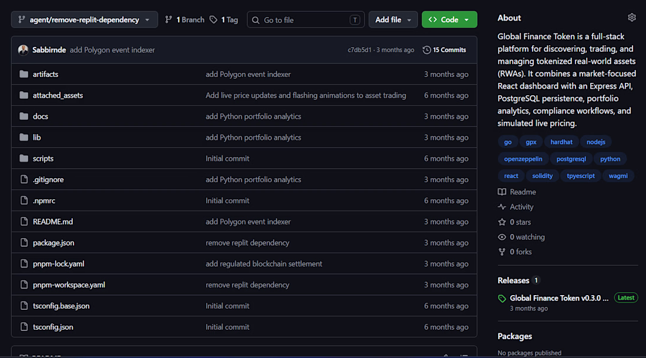Open the agent/remove-replit-dependency branch dropdown
This screenshot has height=358, width=646.
(x=85, y=19)
